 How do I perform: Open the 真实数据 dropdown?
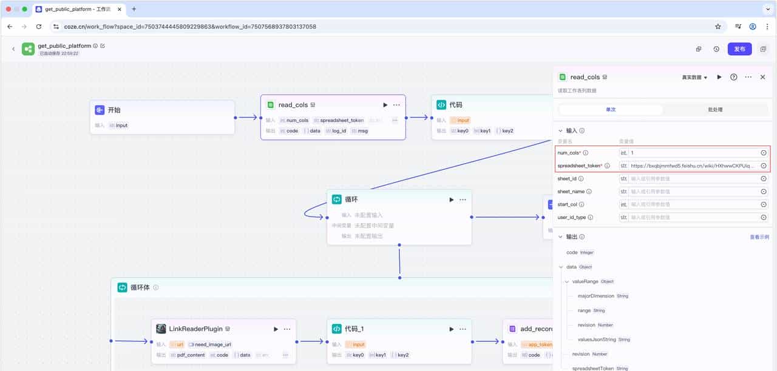point(694,78)
